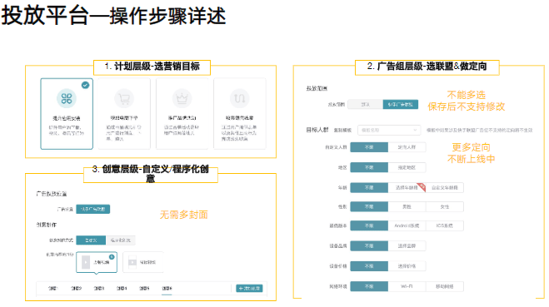
Task: Click the checkmark badge on selected goal card
Action: point(85,85)
